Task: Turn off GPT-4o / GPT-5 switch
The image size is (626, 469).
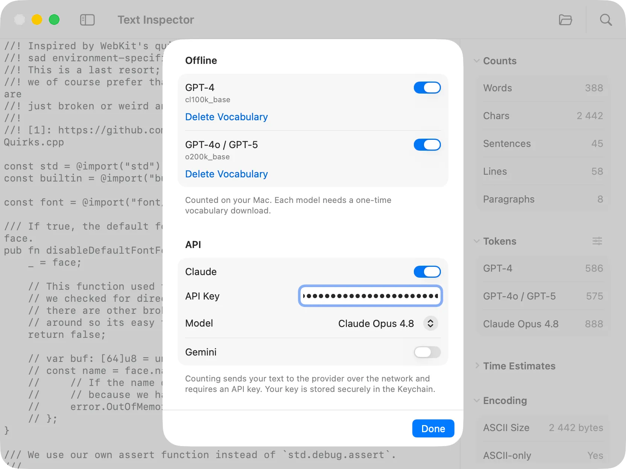Action: point(427,145)
